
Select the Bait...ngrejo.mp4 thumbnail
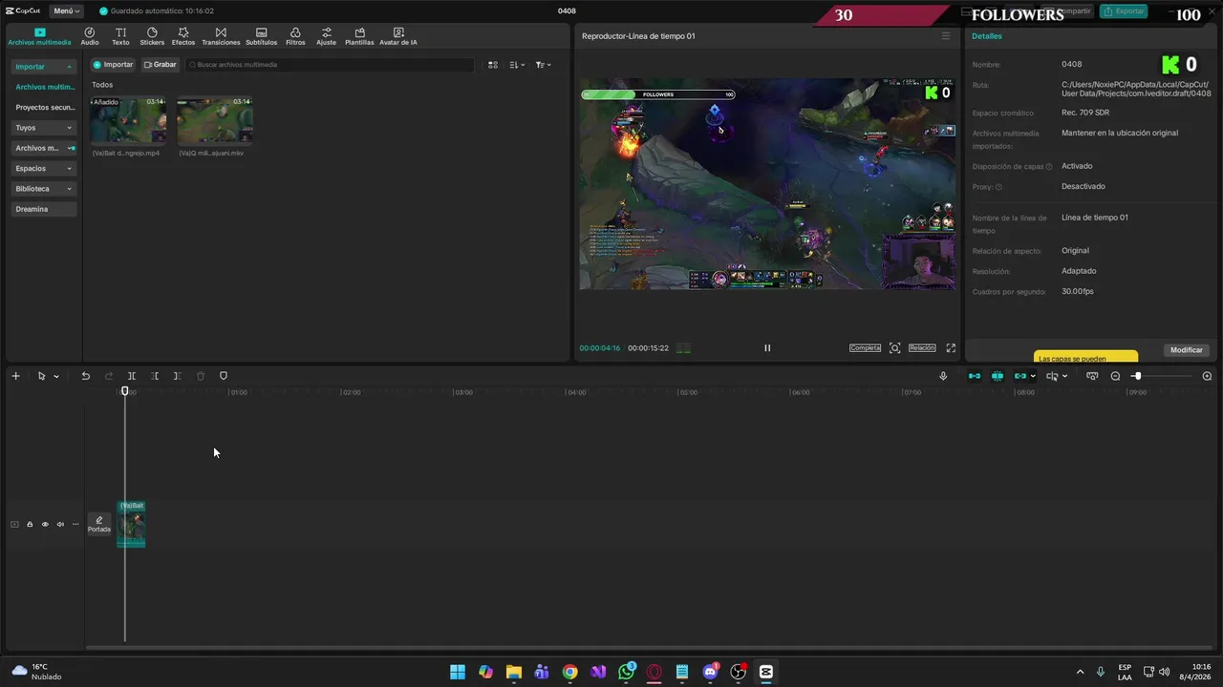[128, 120]
